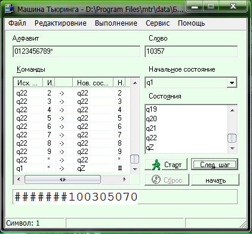Open the Файл menu
The width and height of the screenshot is (252, 234).
(x=17, y=23)
